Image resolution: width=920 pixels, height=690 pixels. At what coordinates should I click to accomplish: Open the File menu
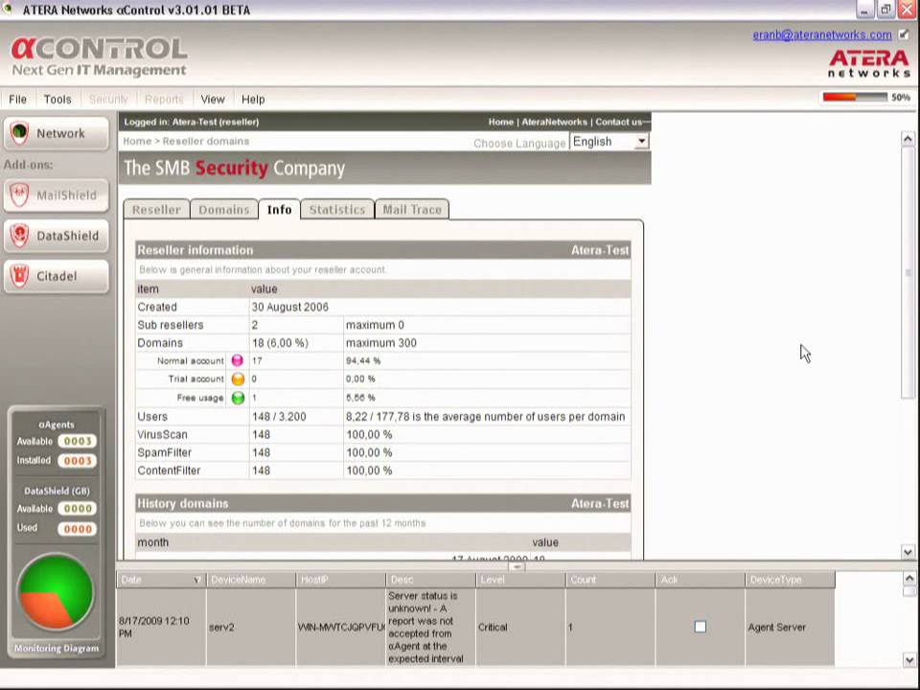[17, 99]
